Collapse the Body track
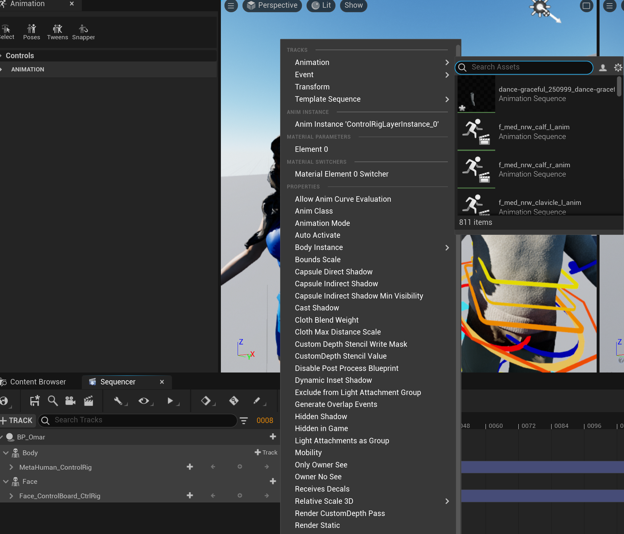 pos(6,453)
